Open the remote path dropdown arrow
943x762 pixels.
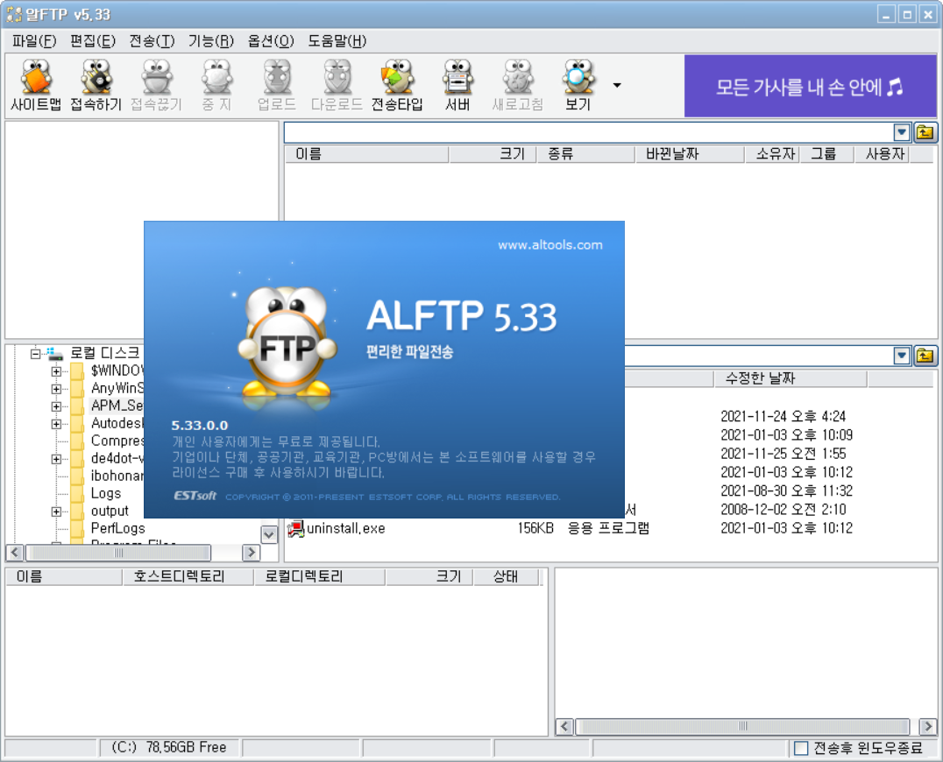pos(902,132)
